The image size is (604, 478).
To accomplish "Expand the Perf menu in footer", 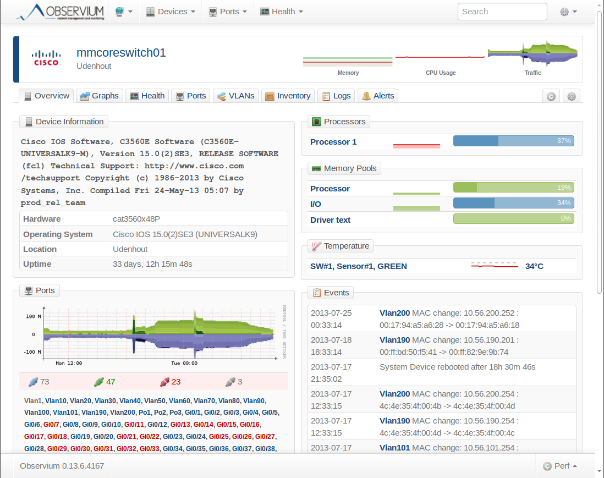I will (560, 466).
